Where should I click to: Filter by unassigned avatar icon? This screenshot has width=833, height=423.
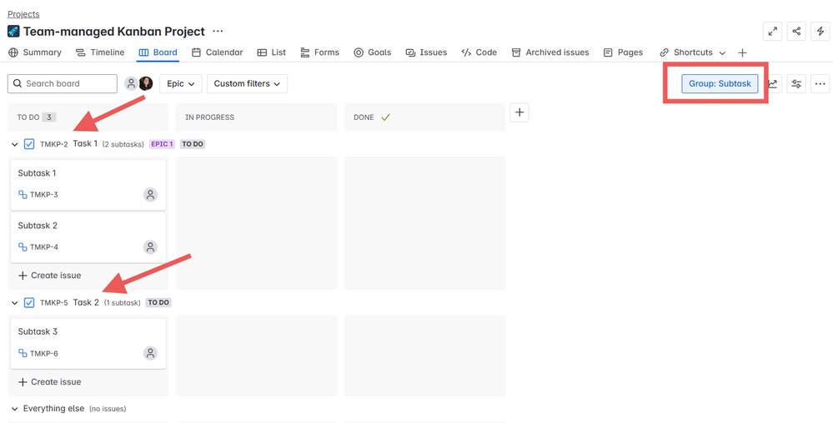(131, 83)
